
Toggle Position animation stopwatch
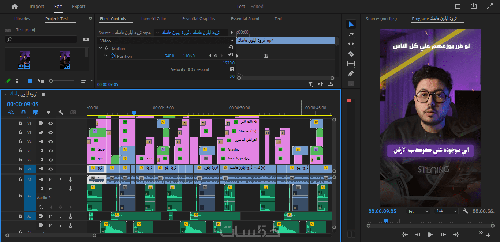tap(112, 56)
